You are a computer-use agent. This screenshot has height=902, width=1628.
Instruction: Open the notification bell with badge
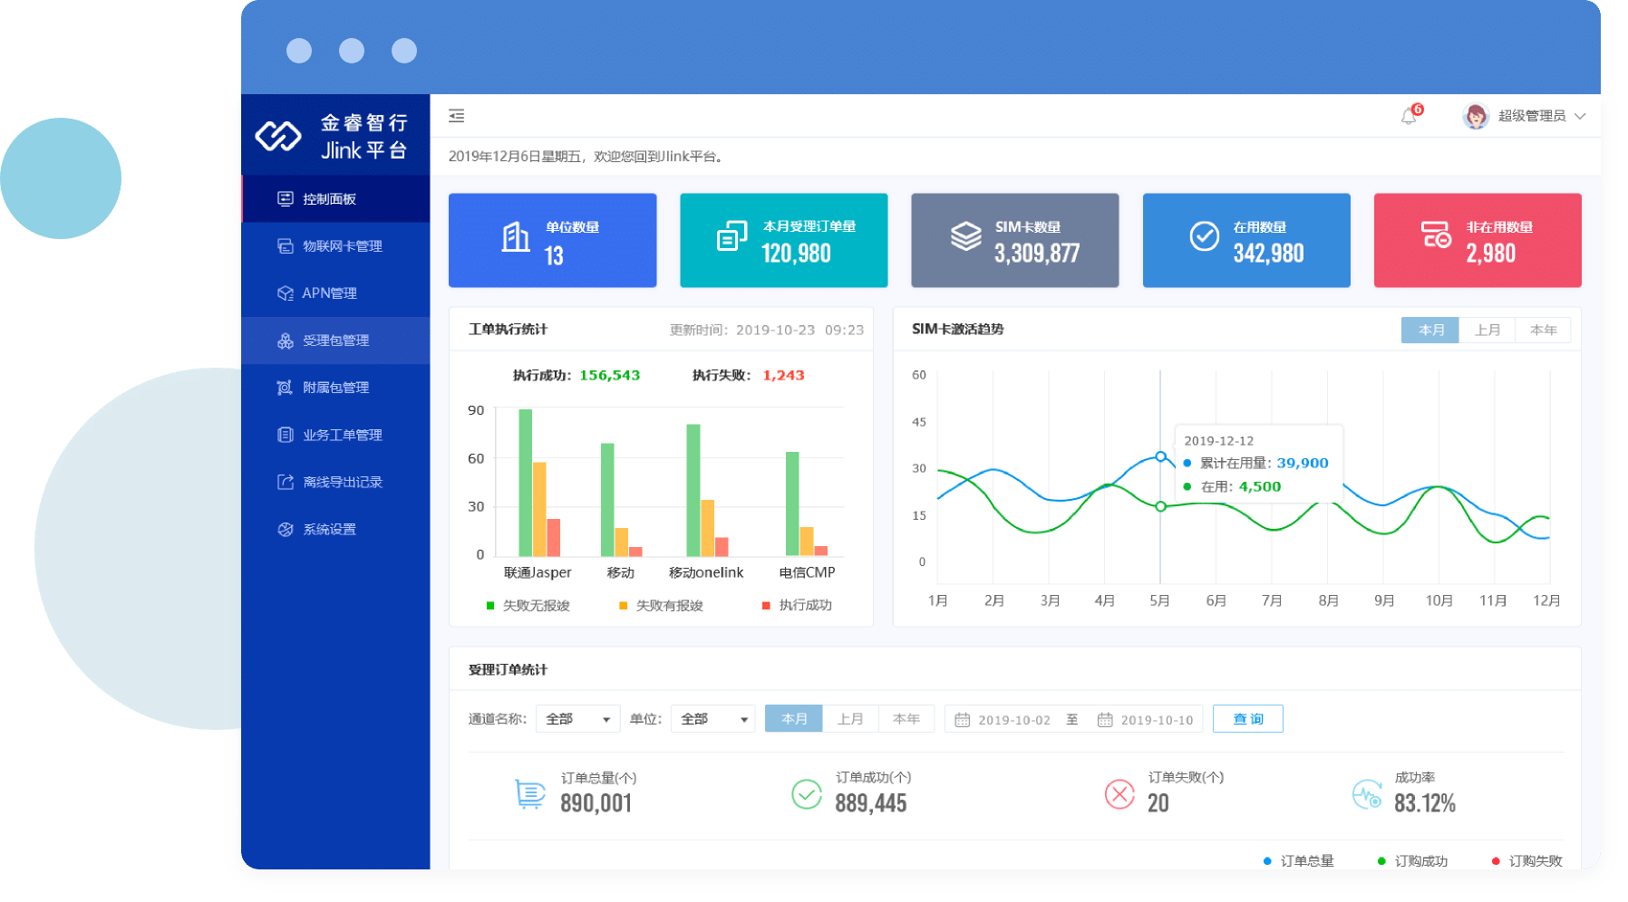1409,116
